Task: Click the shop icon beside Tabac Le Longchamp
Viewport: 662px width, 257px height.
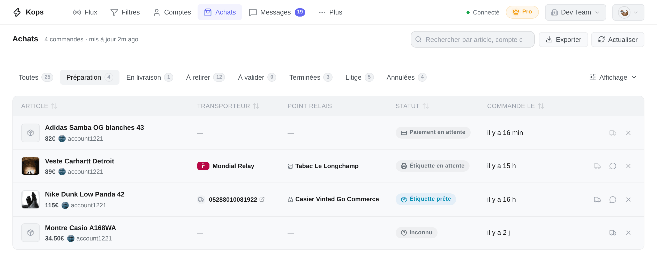Action: tap(290, 166)
